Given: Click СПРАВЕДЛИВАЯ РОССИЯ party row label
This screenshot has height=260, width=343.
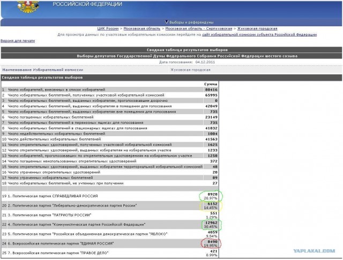Looking at the screenshot, I should (x=53, y=196).
